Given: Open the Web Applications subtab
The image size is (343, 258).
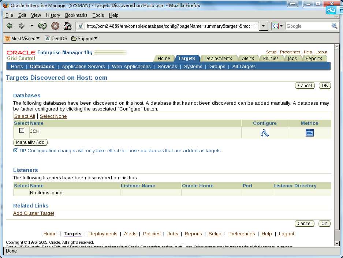Looking at the screenshot, I should [131, 67].
